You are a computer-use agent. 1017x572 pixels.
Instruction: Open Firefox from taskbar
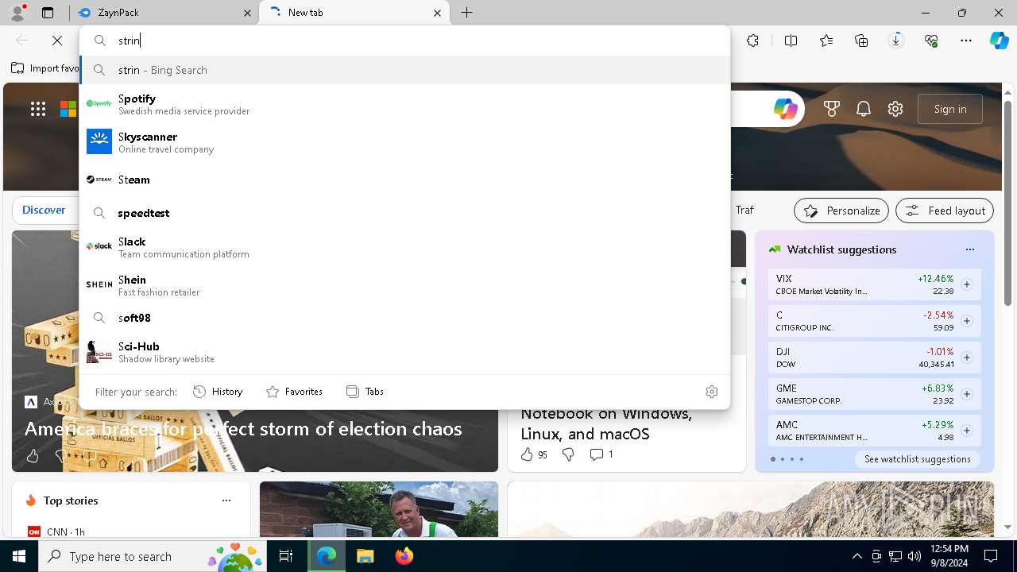(404, 556)
